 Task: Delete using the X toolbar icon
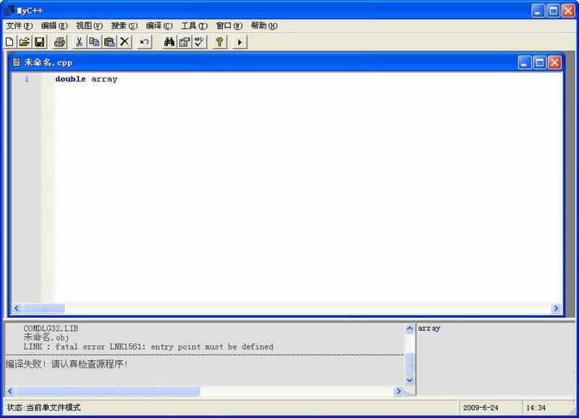pos(124,42)
